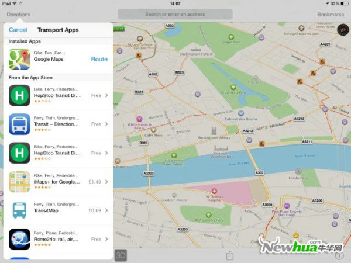Screen dimensions: 351x263
Task: Open chevron on Rome2rio row
Action: tap(106, 239)
